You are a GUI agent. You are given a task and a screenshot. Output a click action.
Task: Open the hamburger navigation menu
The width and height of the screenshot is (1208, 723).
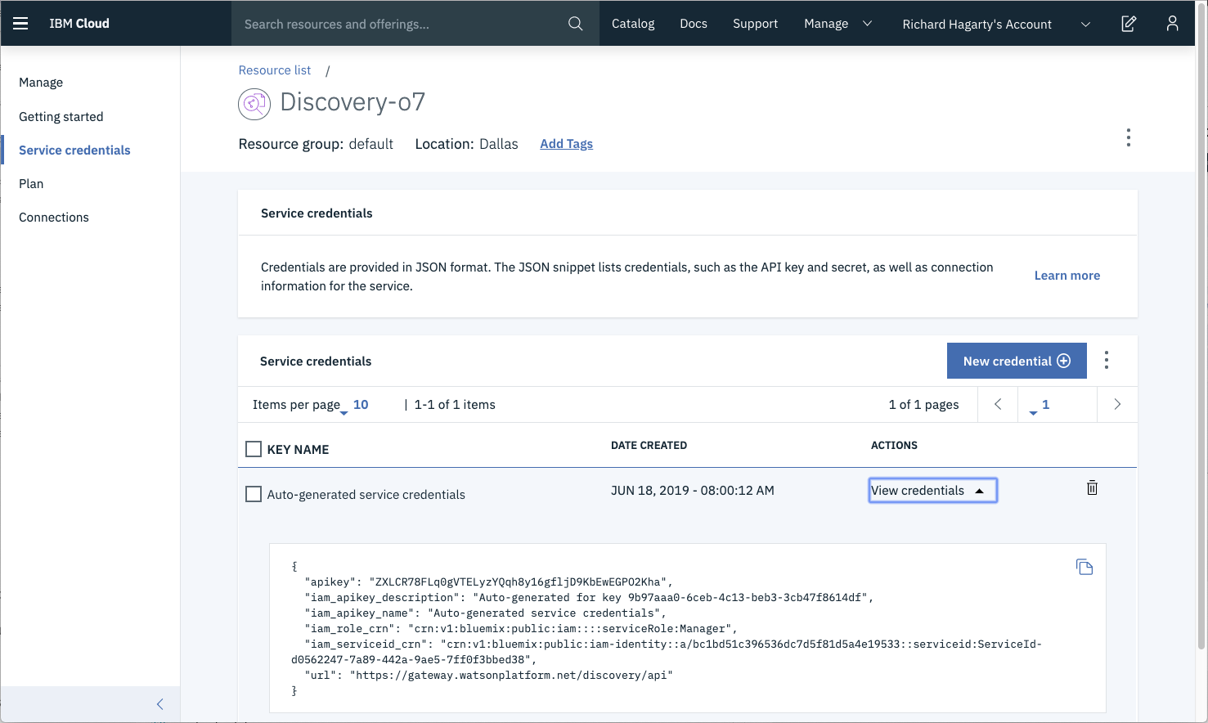coord(20,24)
